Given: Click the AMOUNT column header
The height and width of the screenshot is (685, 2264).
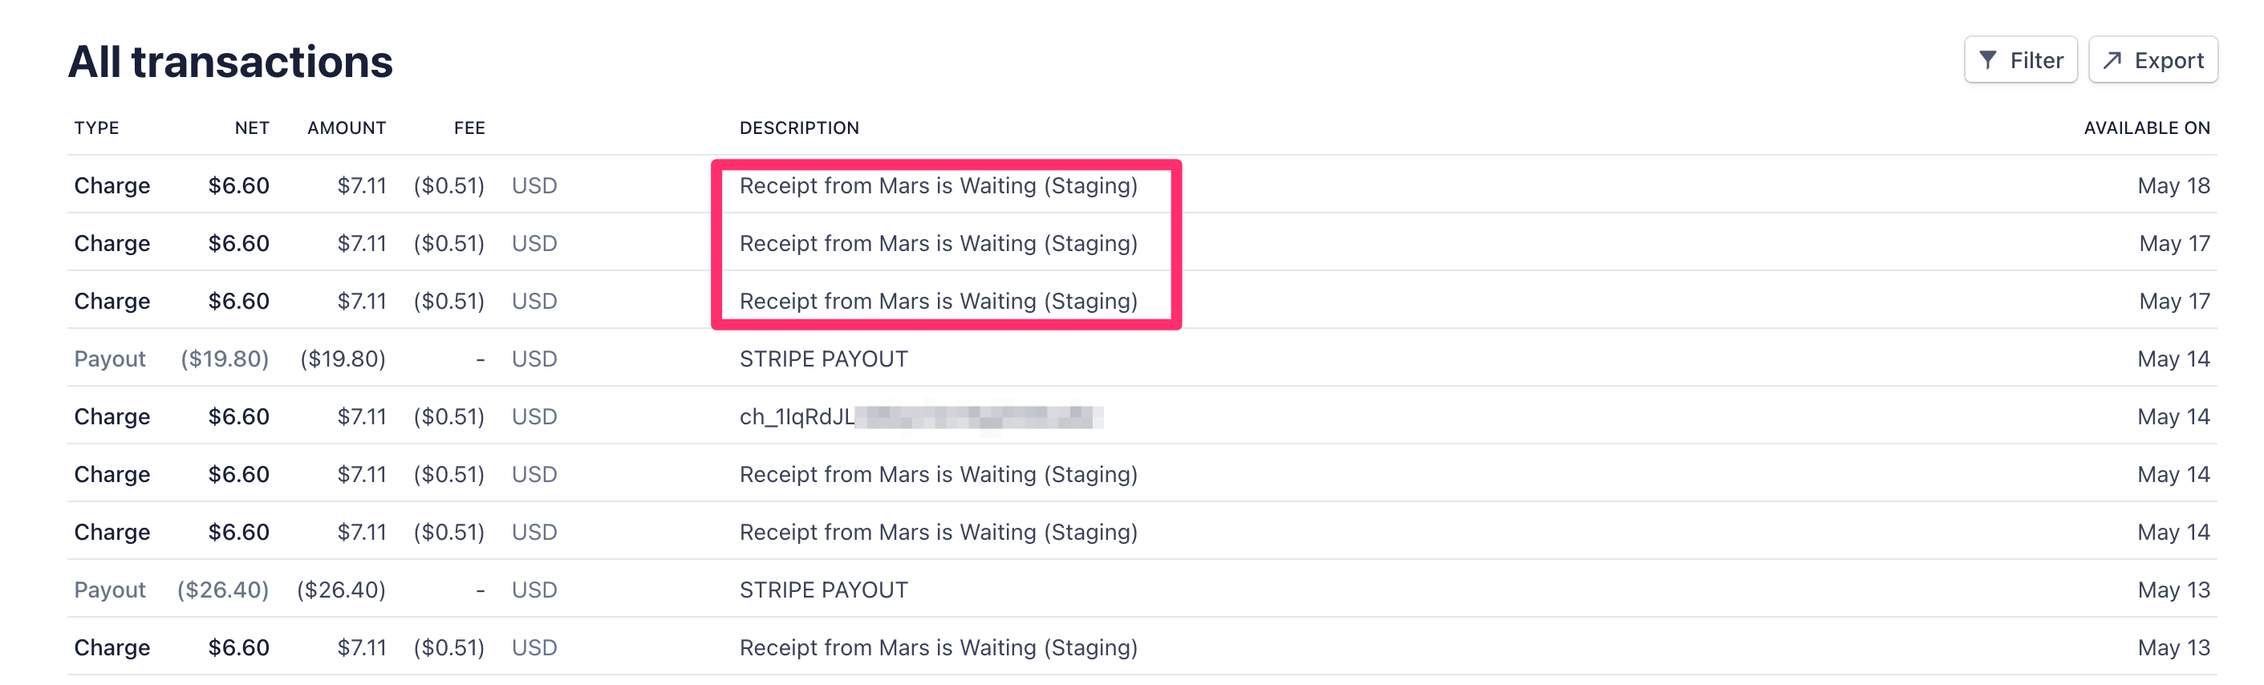Looking at the screenshot, I should coord(347,128).
